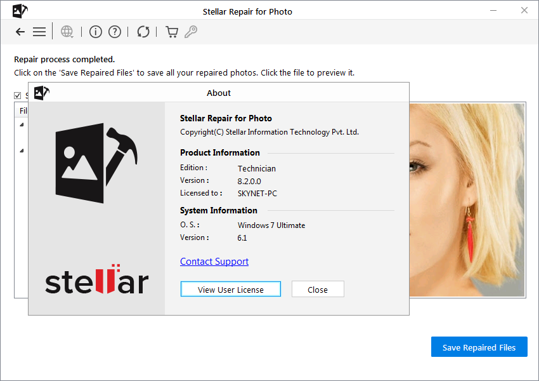This screenshot has width=539, height=381.
Task: Select the version value 8.2.0.0
Action: point(249,182)
